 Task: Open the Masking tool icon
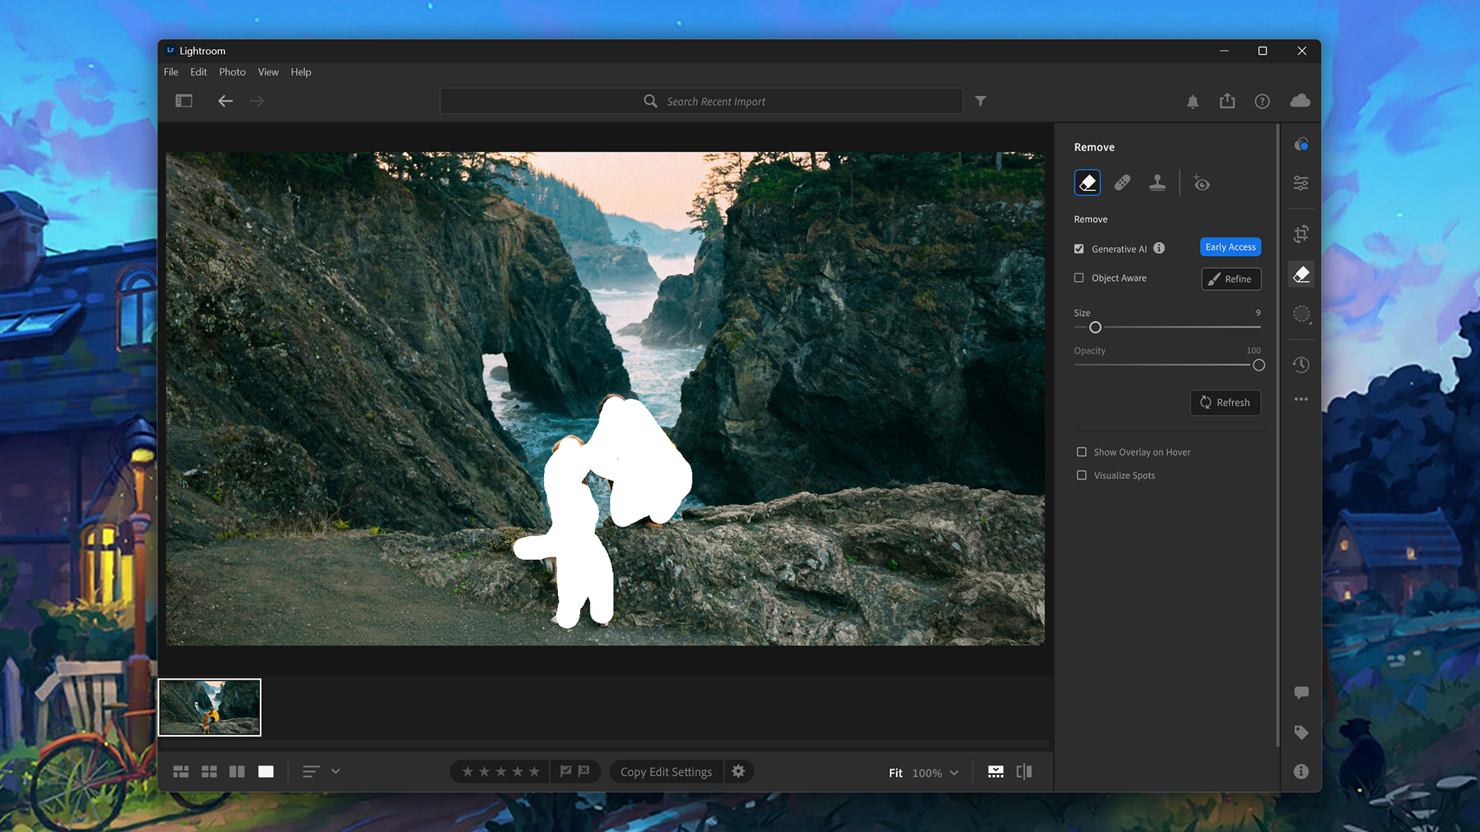[x=1301, y=314]
